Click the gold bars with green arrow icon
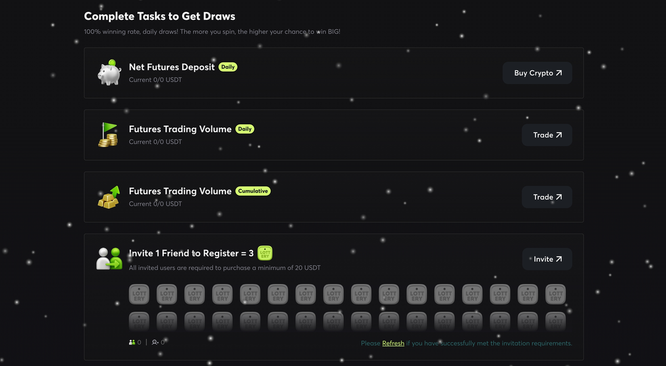 click(109, 197)
